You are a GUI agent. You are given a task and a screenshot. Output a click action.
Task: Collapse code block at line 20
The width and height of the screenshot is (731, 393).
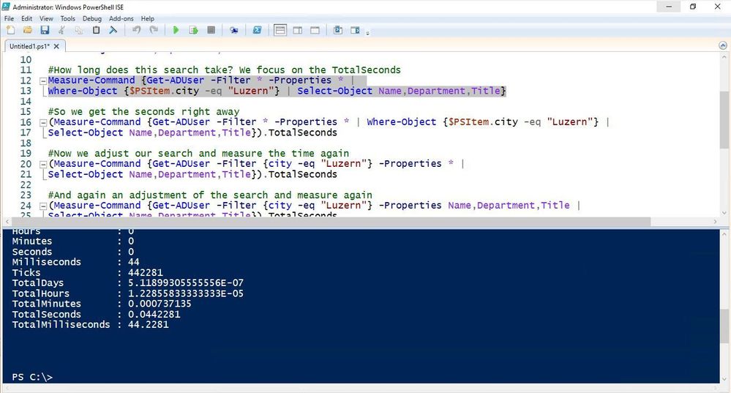pyautogui.click(x=43, y=164)
